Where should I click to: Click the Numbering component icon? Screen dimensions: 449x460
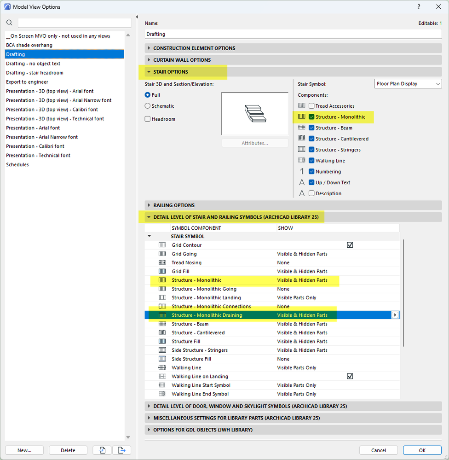coord(302,171)
